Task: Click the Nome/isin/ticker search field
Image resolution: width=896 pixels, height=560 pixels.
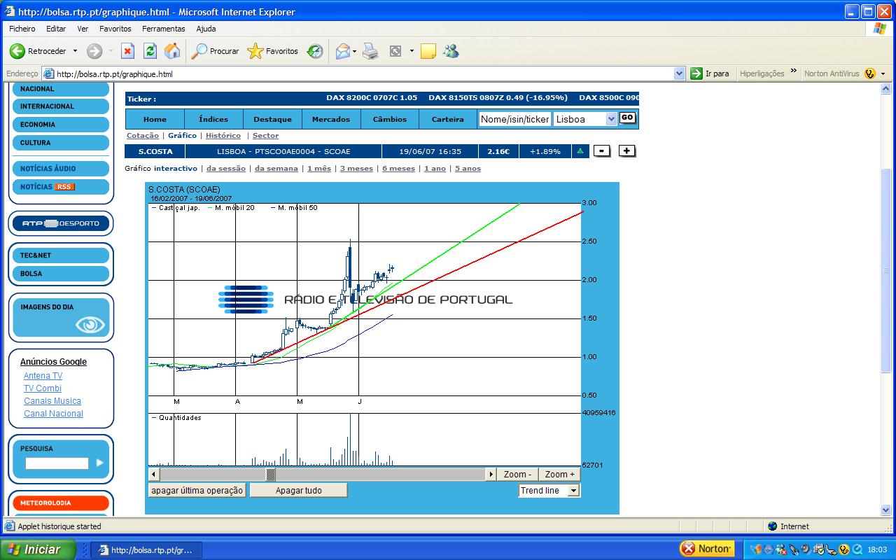Action: point(514,119)
